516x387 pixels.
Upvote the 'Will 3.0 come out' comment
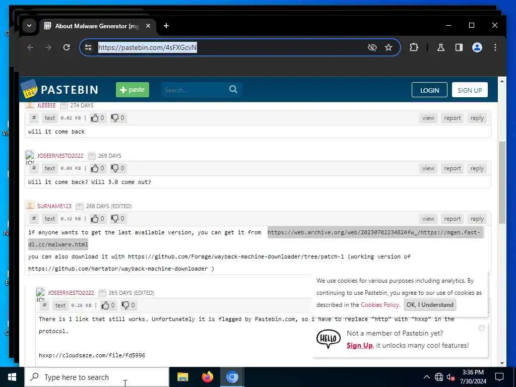click(97, 168)
